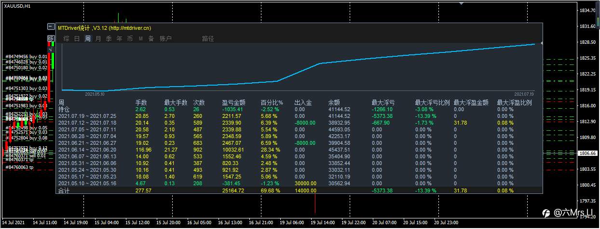Screen dimensions: 600x229
Task: Click the 1806.66 current price marker
Action: [587, 153]
